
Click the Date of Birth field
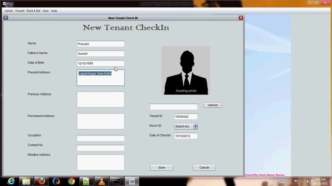[x=101, y=63]
